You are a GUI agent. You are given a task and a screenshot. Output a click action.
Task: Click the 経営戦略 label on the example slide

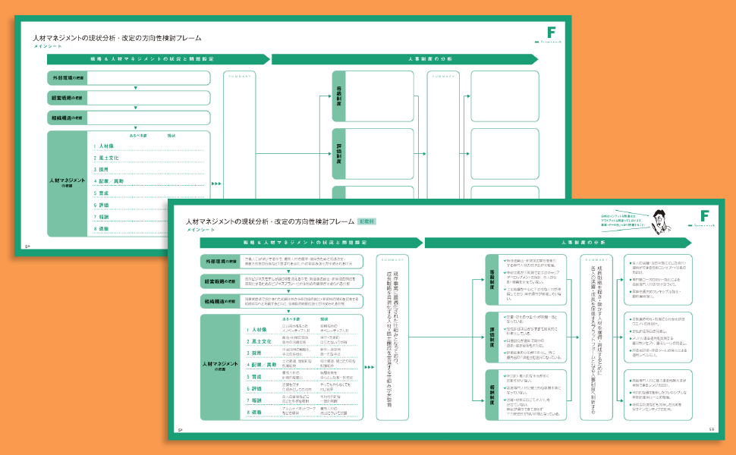pyautogui.click(x=220, y=281)
